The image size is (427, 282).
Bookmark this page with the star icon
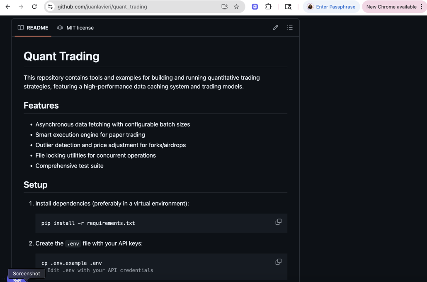pyautogui.click(x=236, y=7)
